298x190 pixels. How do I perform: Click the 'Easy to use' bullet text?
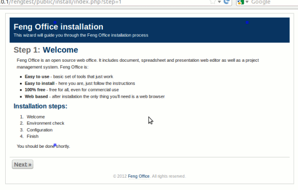(x=37, y=77)
